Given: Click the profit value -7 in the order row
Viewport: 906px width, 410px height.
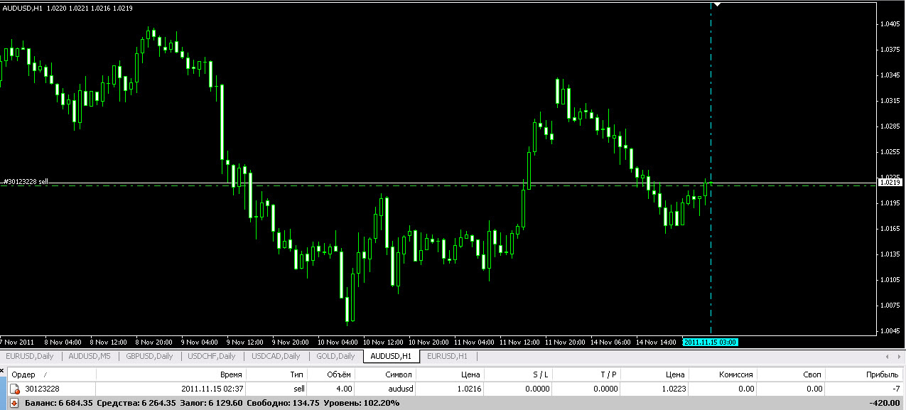Looking at the screenshot, I should (x=897, y=389).
